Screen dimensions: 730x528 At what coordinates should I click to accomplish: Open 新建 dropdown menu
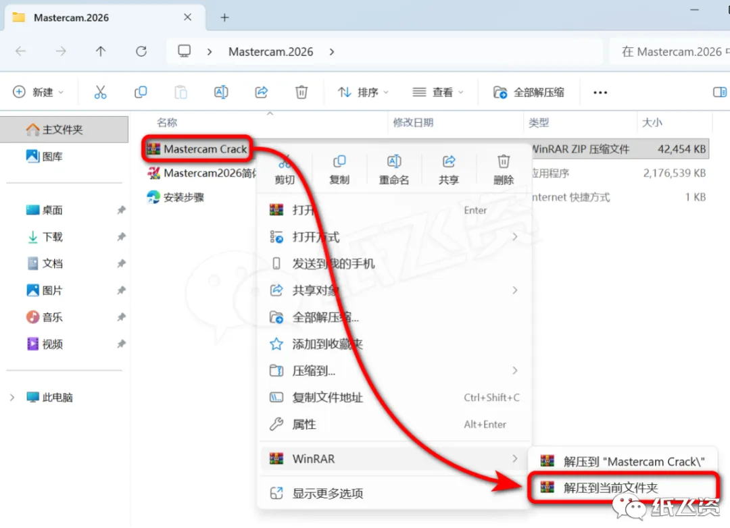tap(38, 92)
